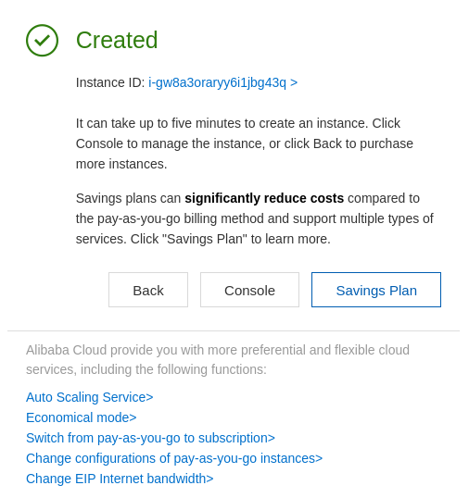Open Change configurations of pay-as-you-go instances
Viewport: 469px width, 498px height.
click(x=174, y=458)
